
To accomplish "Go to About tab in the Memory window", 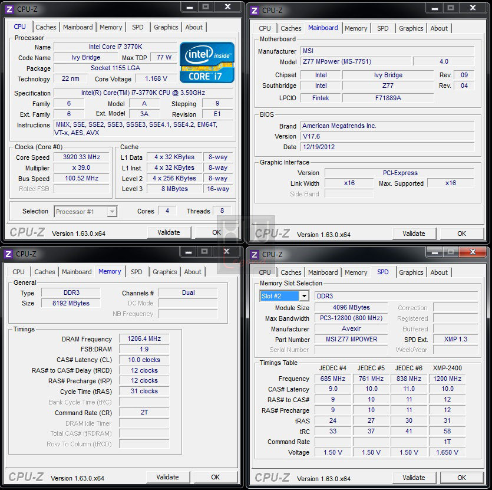I will click(193, 272).
